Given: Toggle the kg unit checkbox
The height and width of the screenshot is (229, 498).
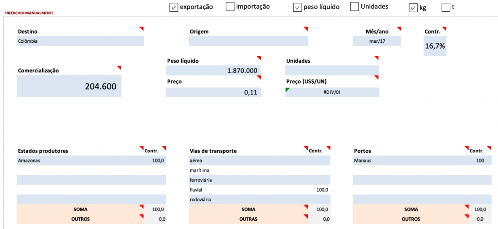Looking at the screenshot, I should click(x=413, y=8).
